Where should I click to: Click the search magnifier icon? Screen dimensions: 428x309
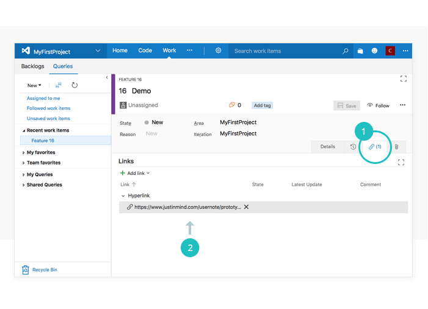(x=346, y=51)
